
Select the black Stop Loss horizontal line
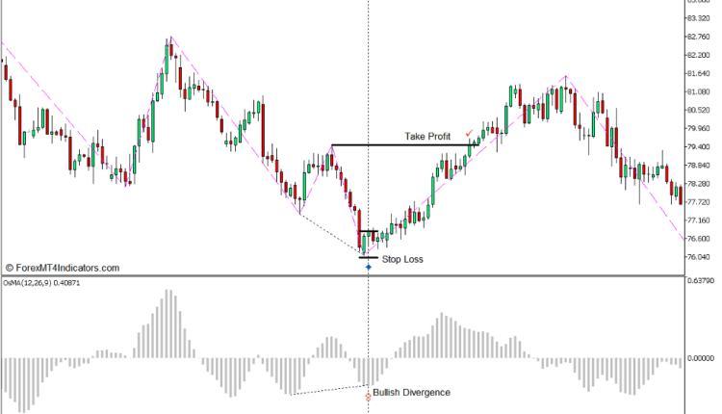pyautogui.click(x=368, y=257)
